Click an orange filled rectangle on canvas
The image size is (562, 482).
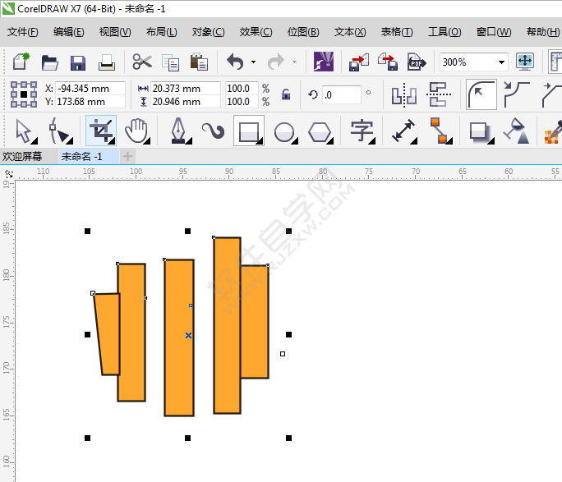(x=179, y=337)
